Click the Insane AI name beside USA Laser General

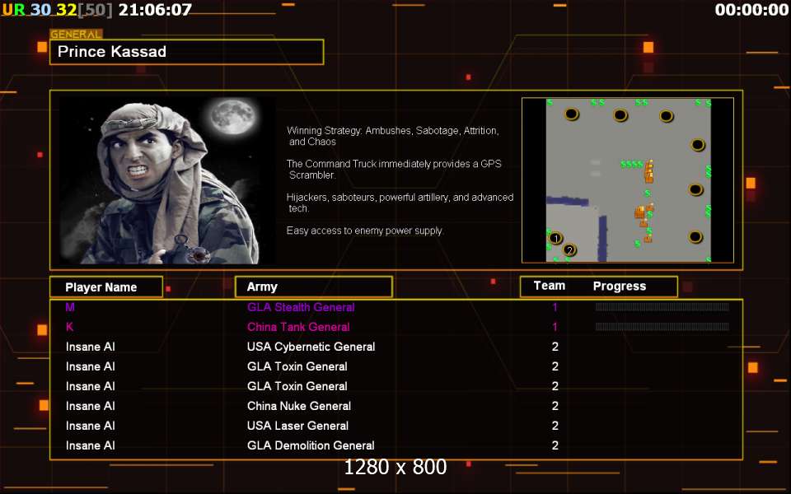click(x=91, y=426)
